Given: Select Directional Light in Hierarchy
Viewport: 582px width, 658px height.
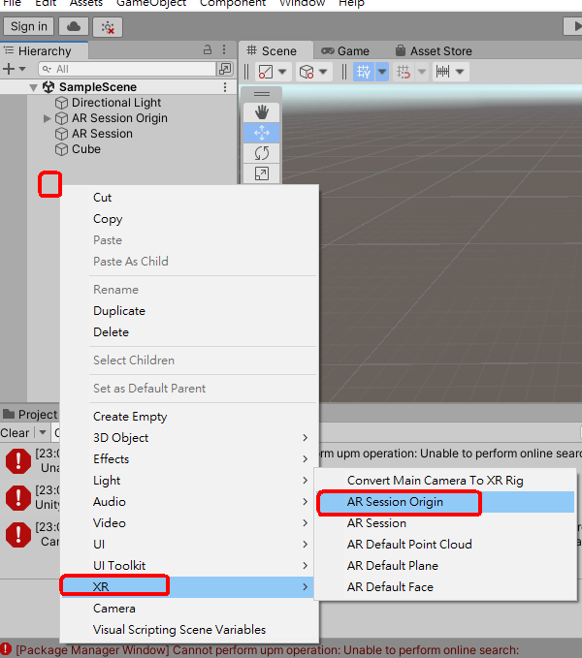Looking at the screenshot, I should [116, 103].
